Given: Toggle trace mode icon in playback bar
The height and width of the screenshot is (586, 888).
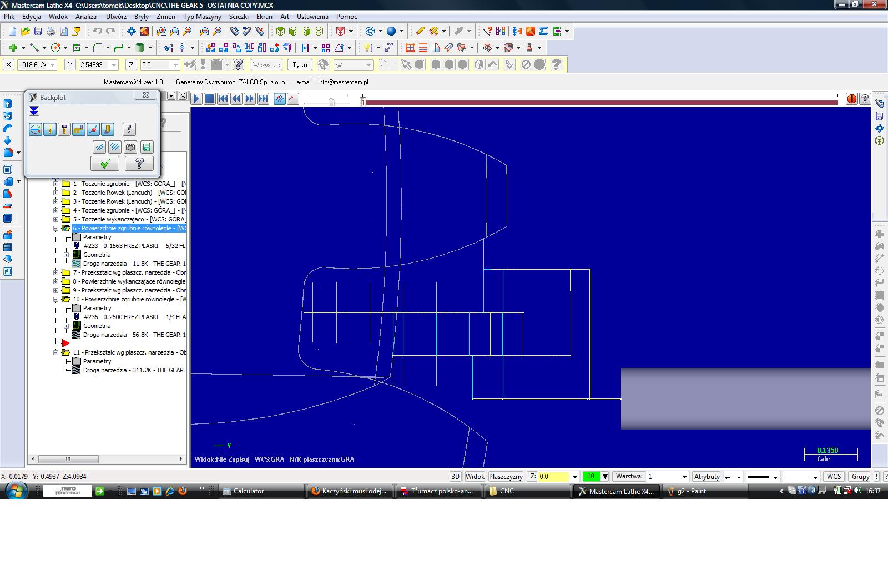Looking at the screenshot, I should [x=280, y=99].
